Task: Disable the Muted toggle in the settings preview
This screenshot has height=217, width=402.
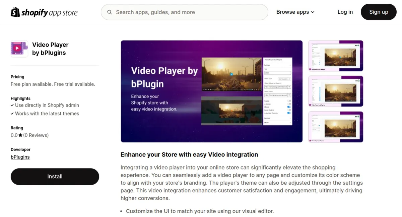Action: pos(289,107)
